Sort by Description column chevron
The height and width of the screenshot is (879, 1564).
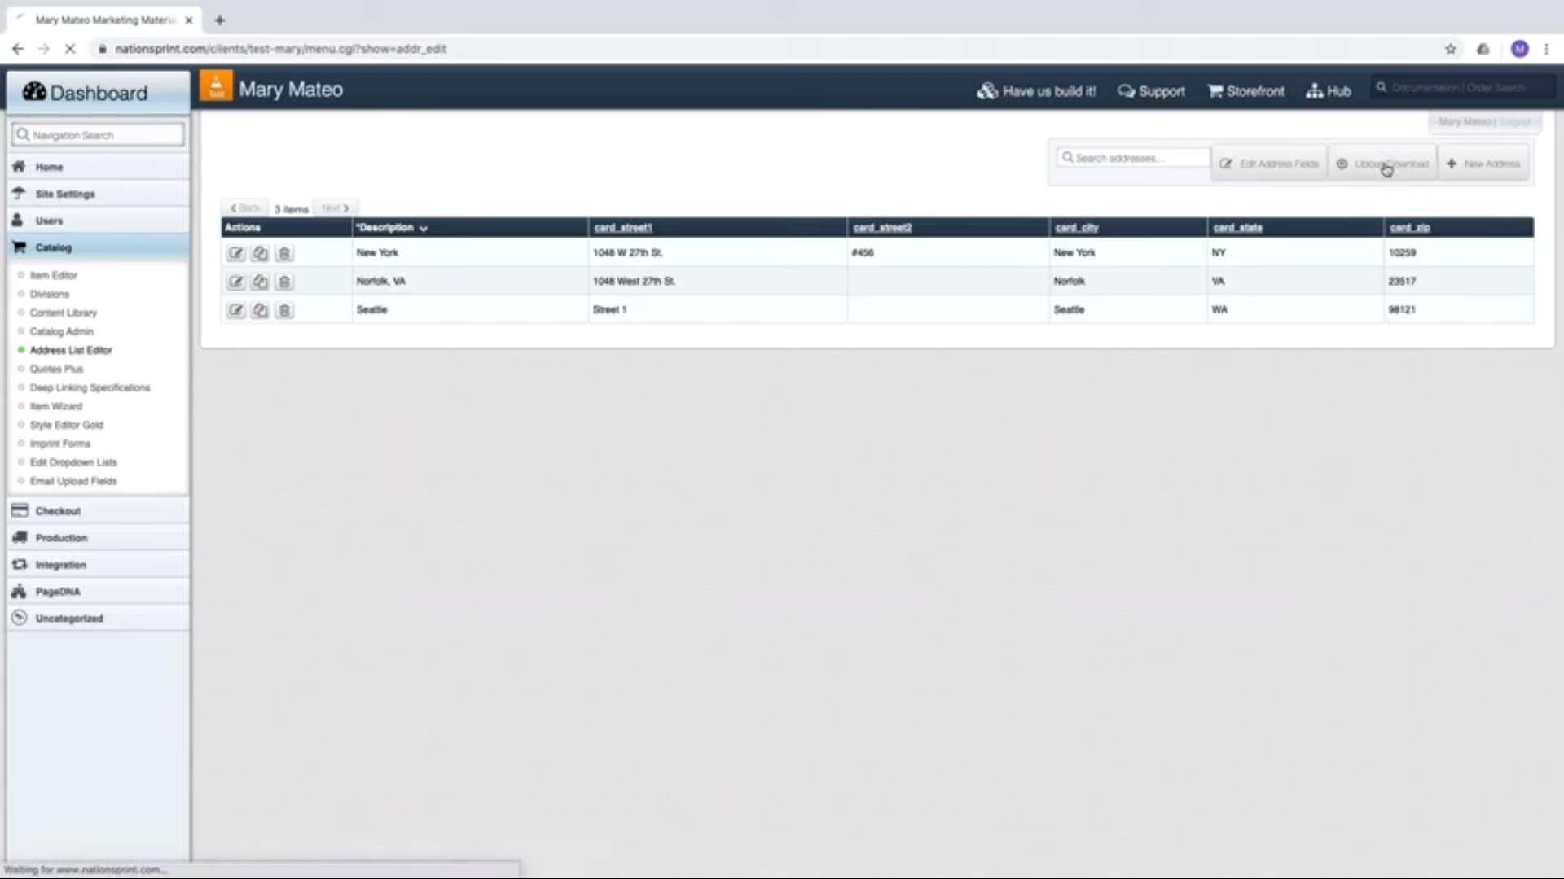coord(424,229)
